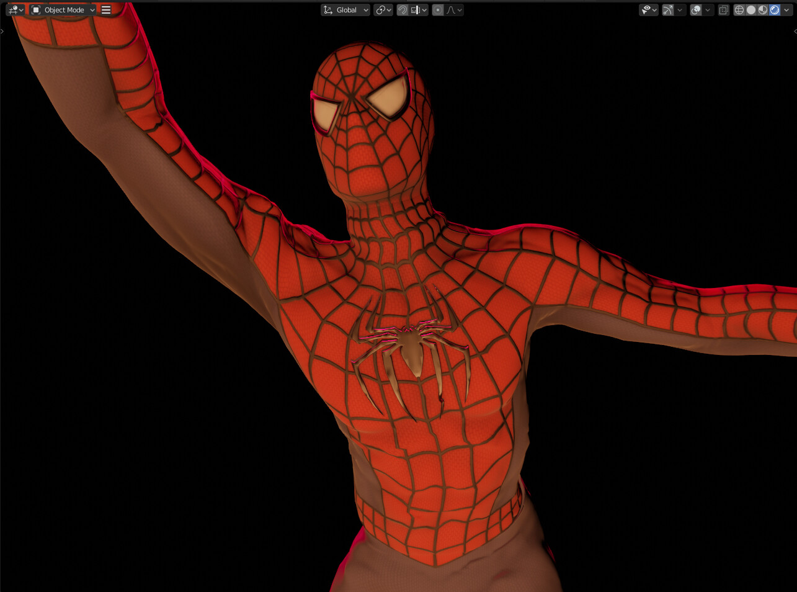Toggle proportional editing
Screen dimensions: 797x592
[438, 10]
